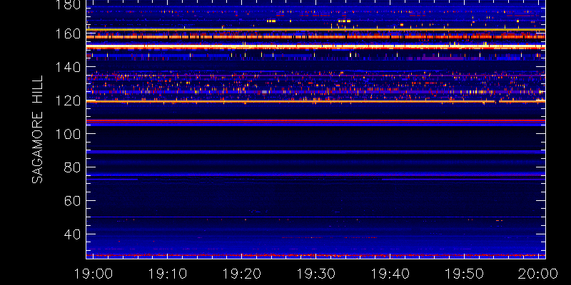The height and width of the screenshot is (285, 571).
Task: Click the 19:20 time axis label
Action: click(241, 274)
